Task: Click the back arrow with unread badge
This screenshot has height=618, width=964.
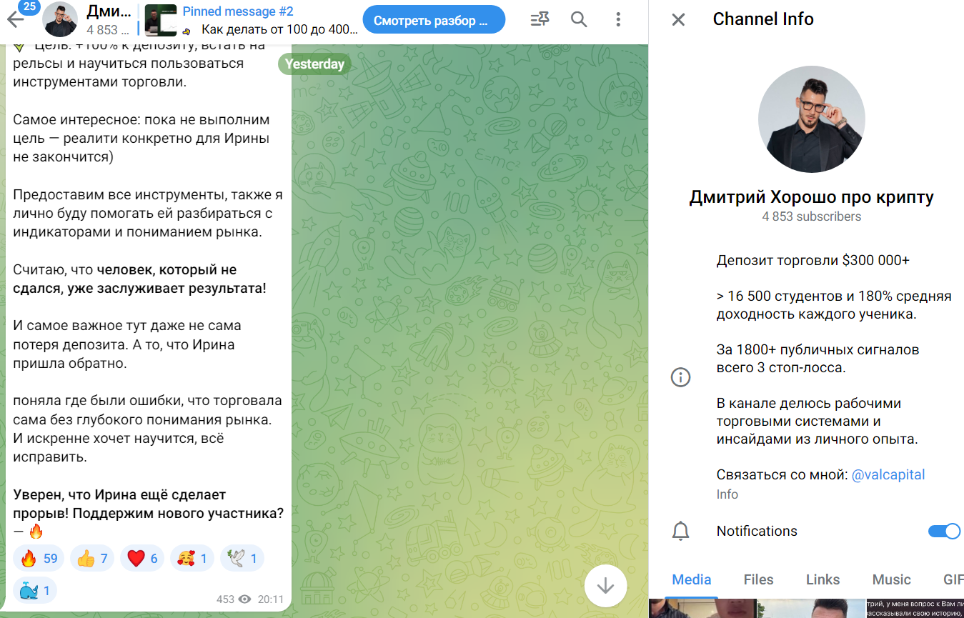Action: [16, 19]
